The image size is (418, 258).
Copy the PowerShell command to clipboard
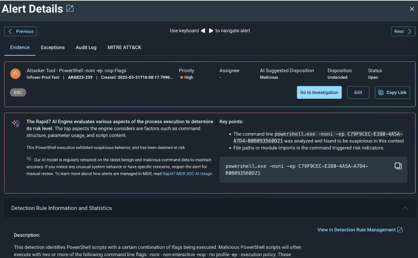[x=398, y=166]
